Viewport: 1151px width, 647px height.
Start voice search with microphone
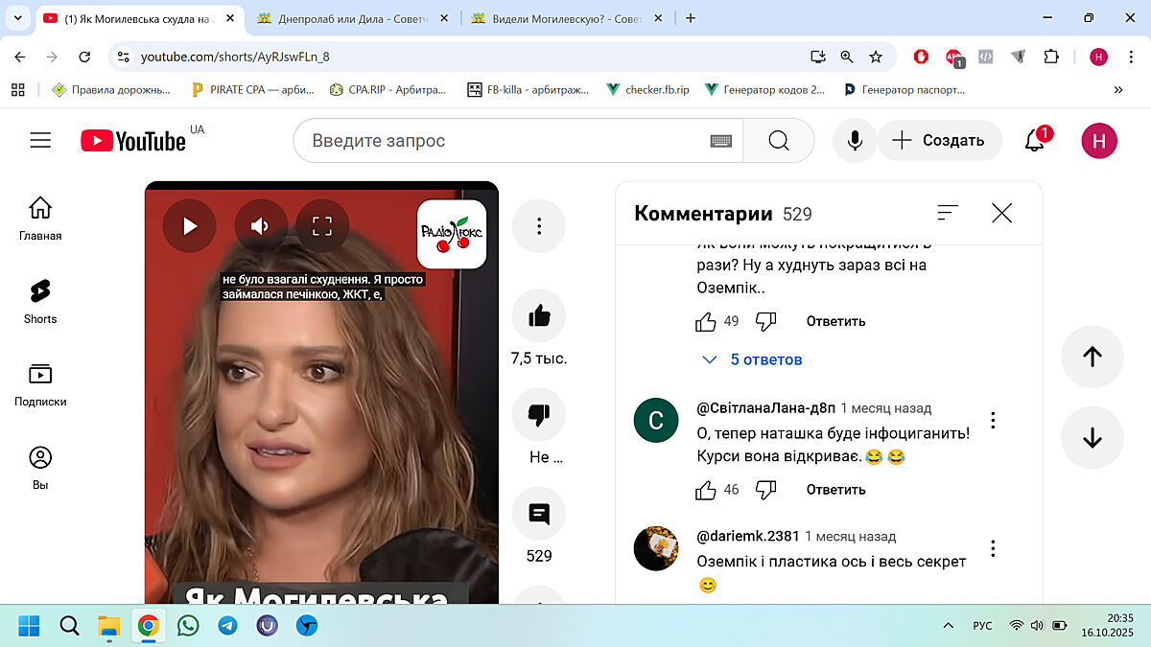(x=855, y=141)
